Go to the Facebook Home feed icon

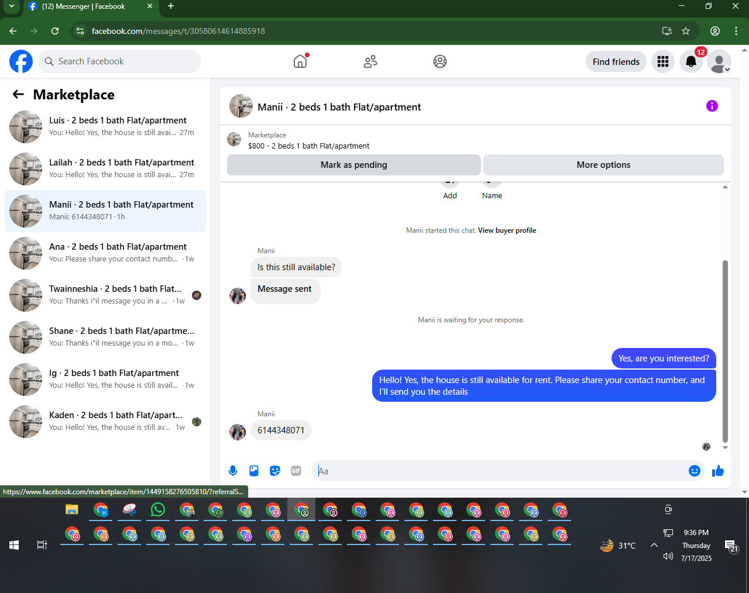(x=300, y=61)
